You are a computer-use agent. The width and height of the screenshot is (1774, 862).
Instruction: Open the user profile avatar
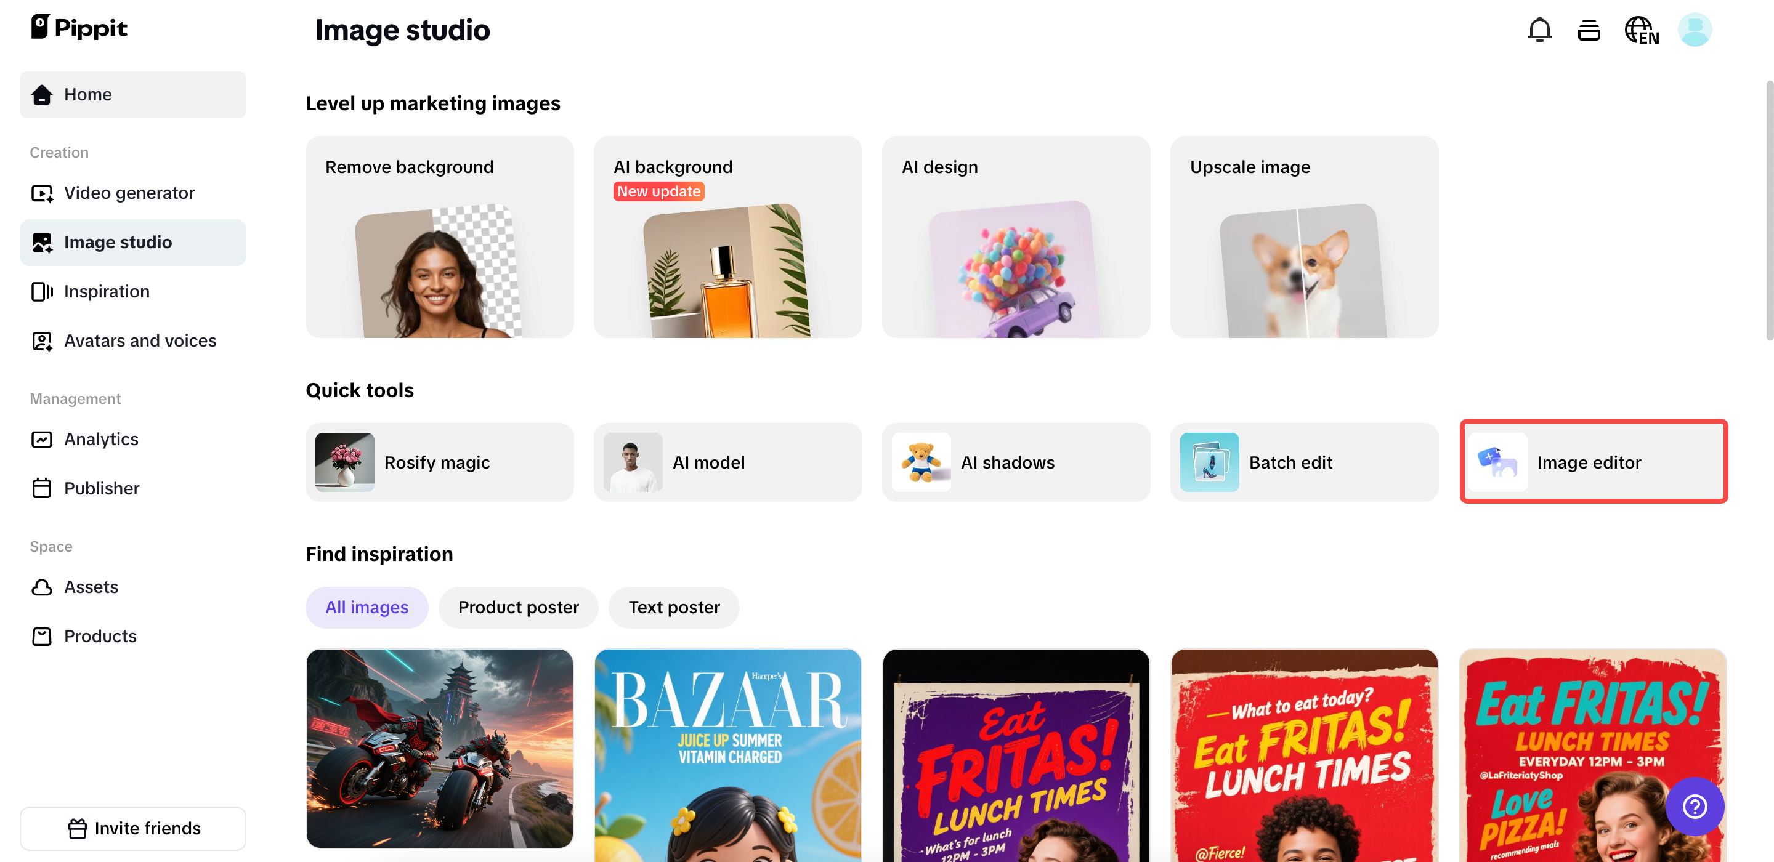click(x=1694, y=30)
